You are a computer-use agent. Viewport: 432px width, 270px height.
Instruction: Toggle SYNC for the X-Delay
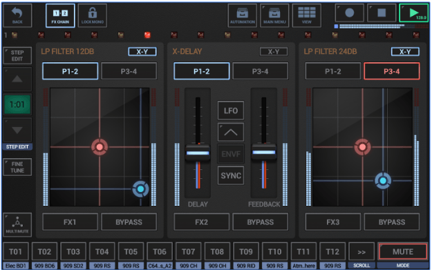[231, 175]
